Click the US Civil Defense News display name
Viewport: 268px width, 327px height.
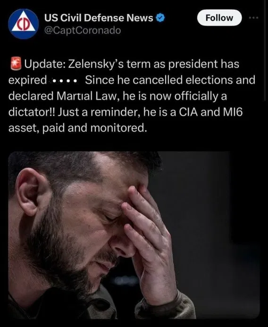pos(99,18)
